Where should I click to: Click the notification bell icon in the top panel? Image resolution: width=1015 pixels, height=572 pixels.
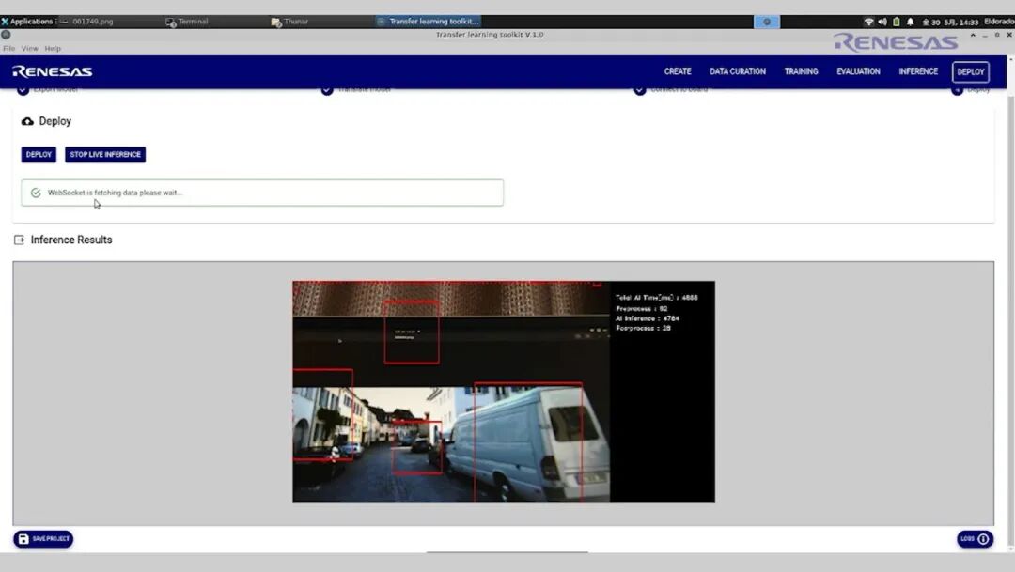pos(910,22)
